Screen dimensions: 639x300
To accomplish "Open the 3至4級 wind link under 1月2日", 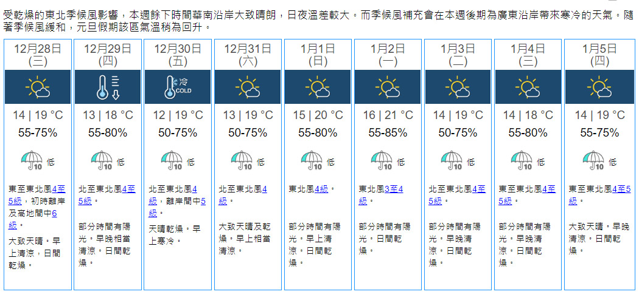I will click(394, 189).
